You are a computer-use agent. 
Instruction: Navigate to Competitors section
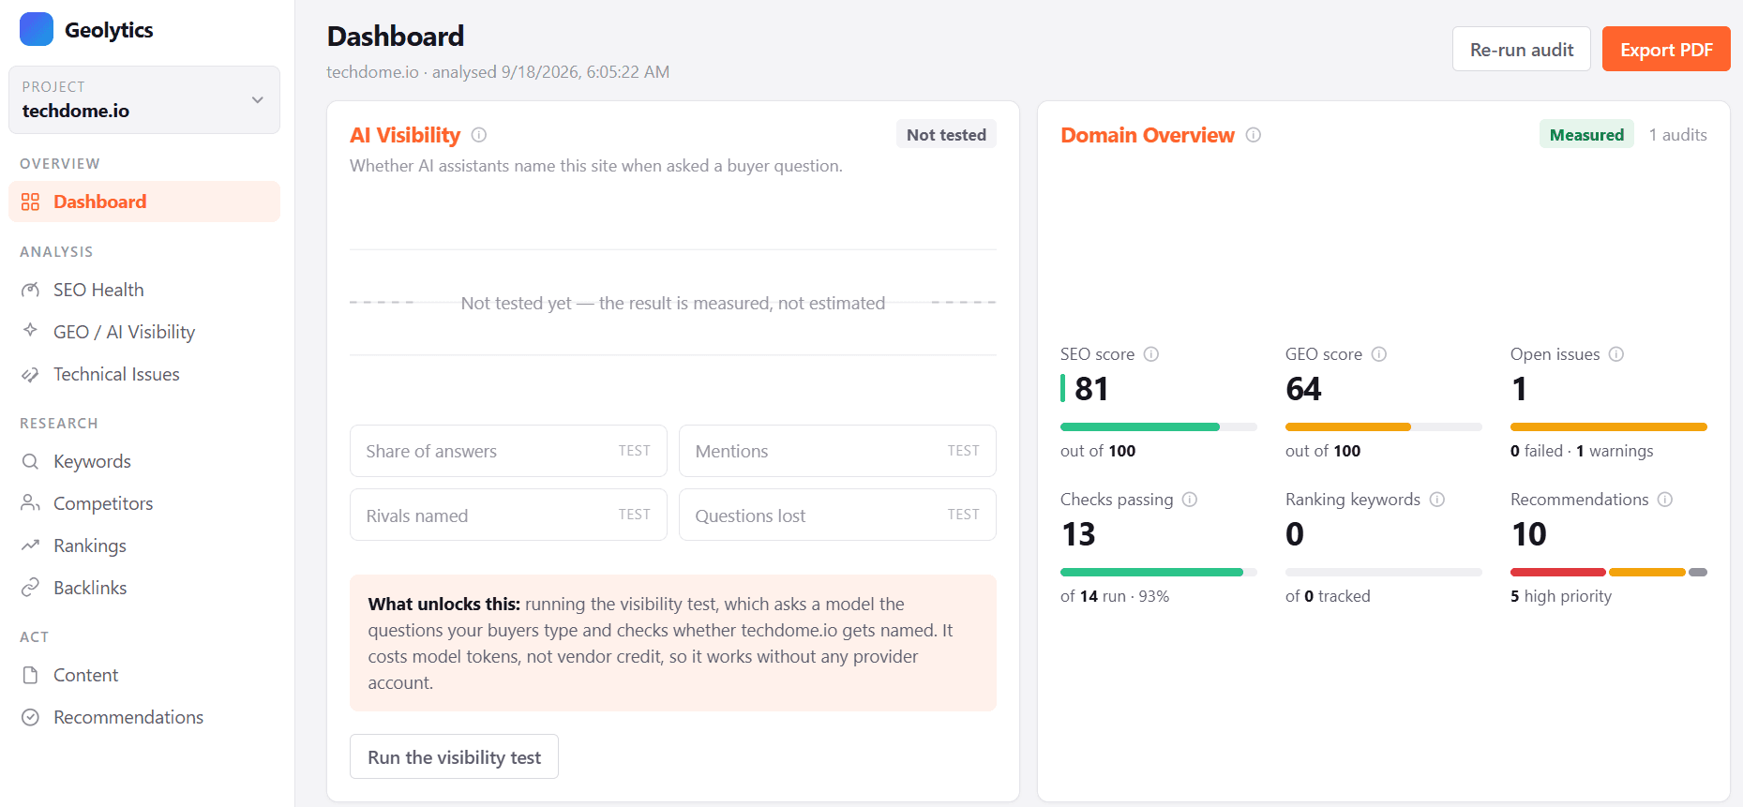144,503
